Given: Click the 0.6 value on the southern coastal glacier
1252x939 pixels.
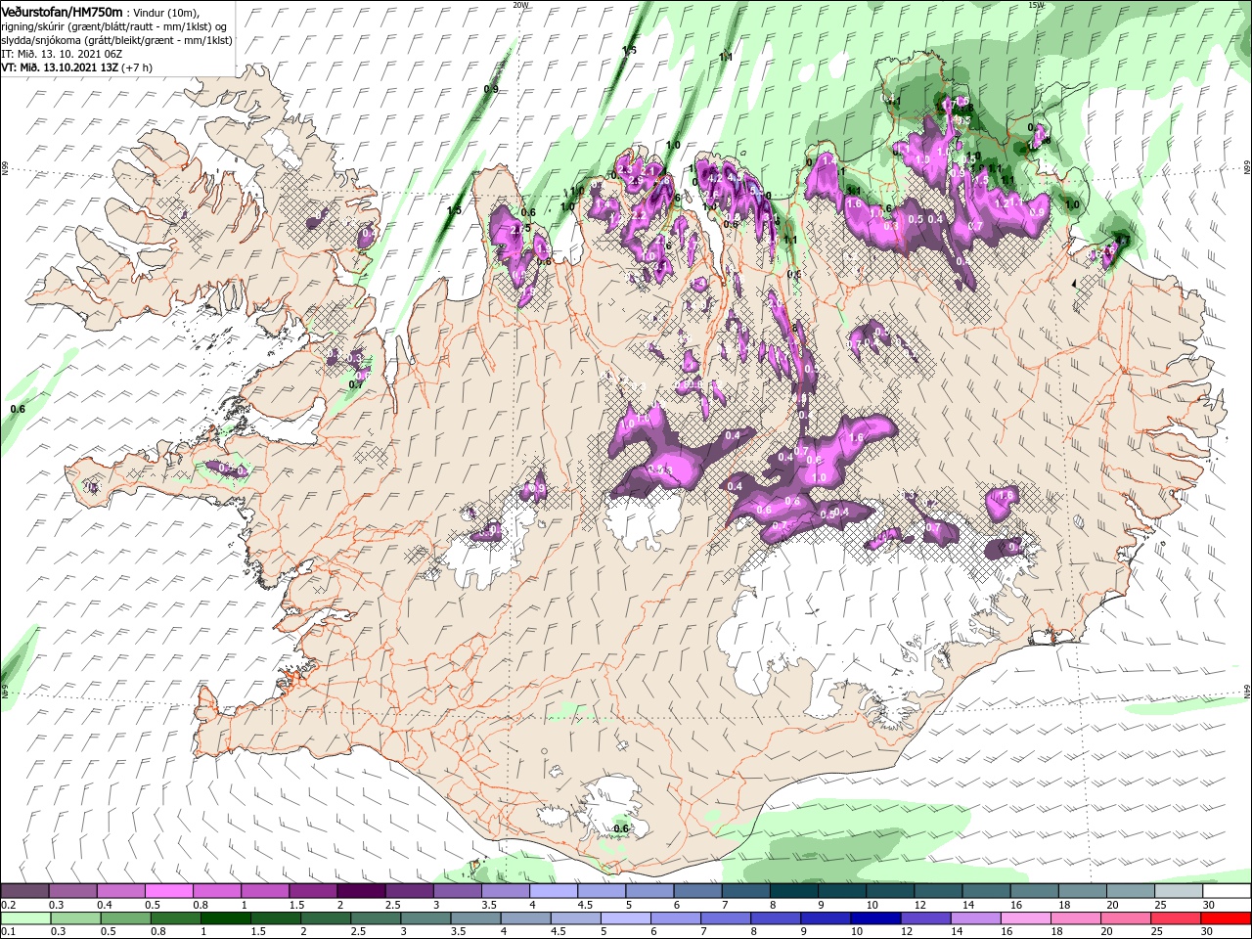Looking at the screenshot, I should click(x=621, y=828).
